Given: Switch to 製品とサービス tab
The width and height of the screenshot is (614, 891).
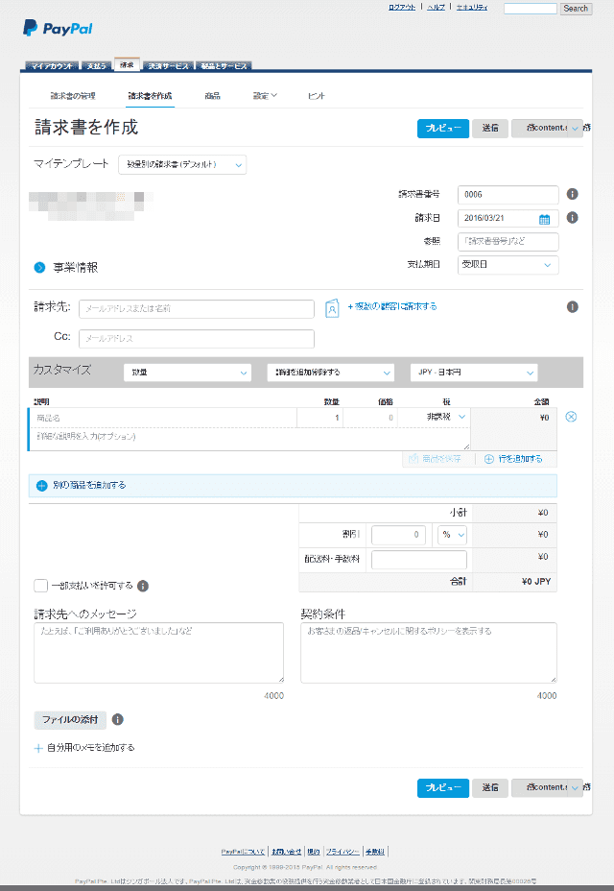Looking at the screenshot, I should coord(224,66).
